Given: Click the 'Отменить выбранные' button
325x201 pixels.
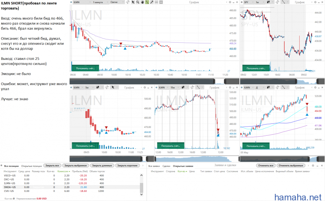Looking at the screenshot, I should point(291,165).
